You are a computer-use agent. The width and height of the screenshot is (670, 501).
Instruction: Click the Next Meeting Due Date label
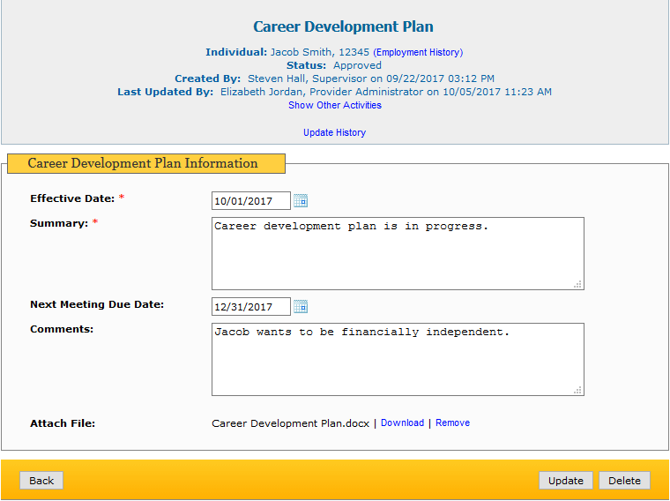[x=97, y=304]
